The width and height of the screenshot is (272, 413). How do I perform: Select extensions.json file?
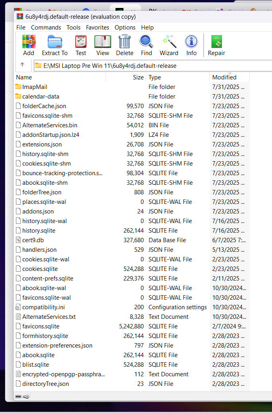42,144
